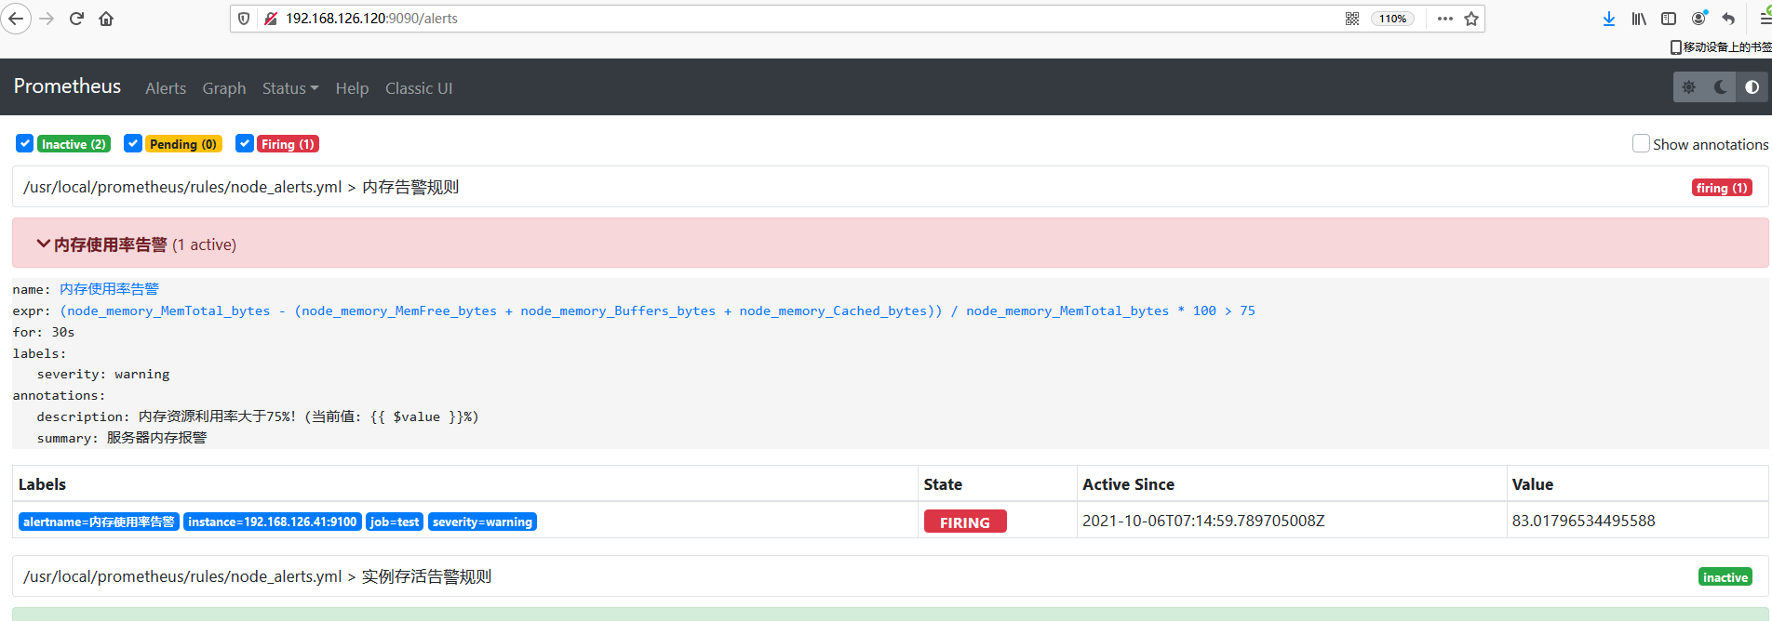Collapse the 内存使用率告警 alert panel
Image resolution: width=1772 pixels, height=621 pixels.
(891, 244)
